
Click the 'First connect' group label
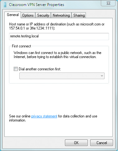(x=22, y=46)
